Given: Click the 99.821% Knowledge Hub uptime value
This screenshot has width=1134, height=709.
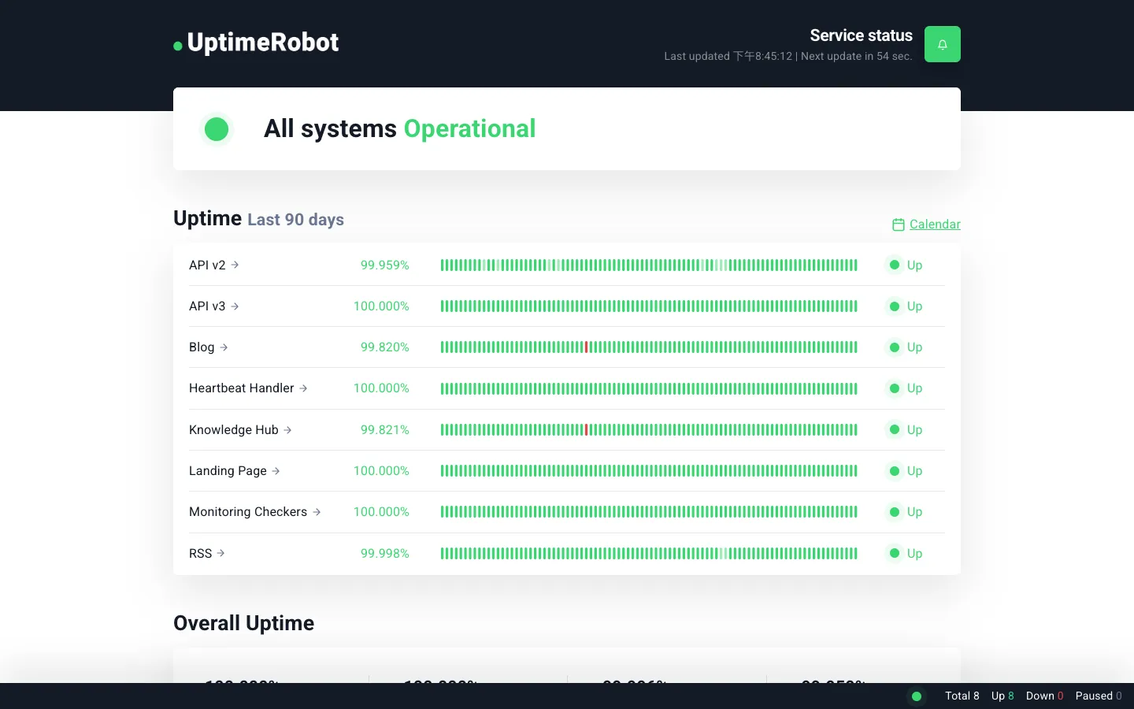Looking at the screenshot, I should pos(385,430).
